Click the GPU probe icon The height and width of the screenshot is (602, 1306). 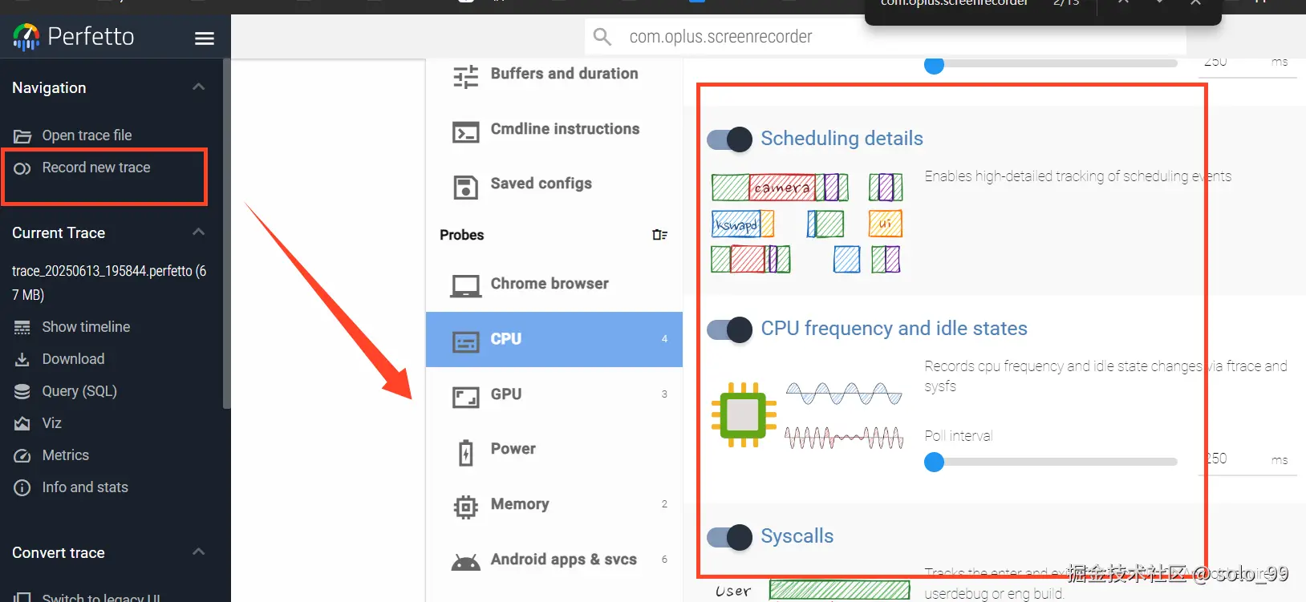465,397
